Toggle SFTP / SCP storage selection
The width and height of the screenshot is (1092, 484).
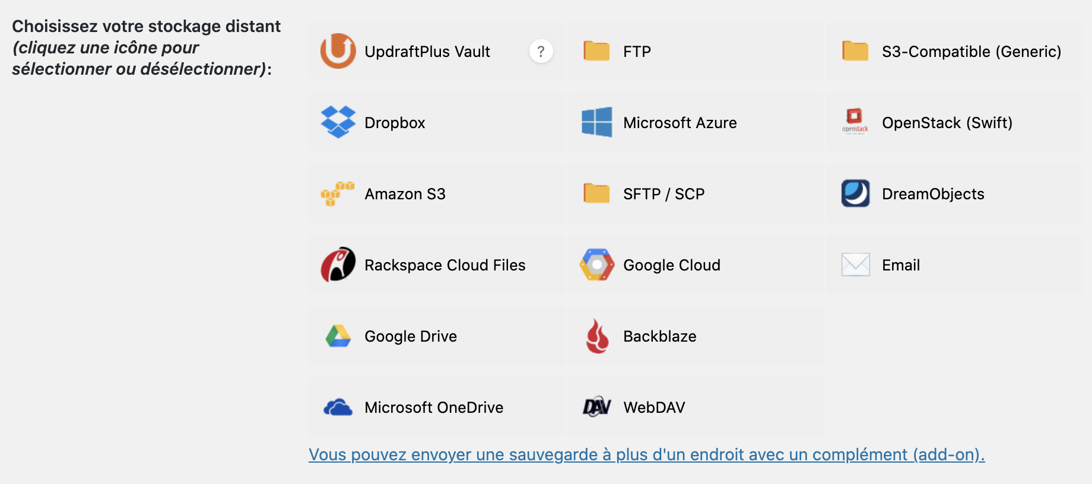[597, 193]
